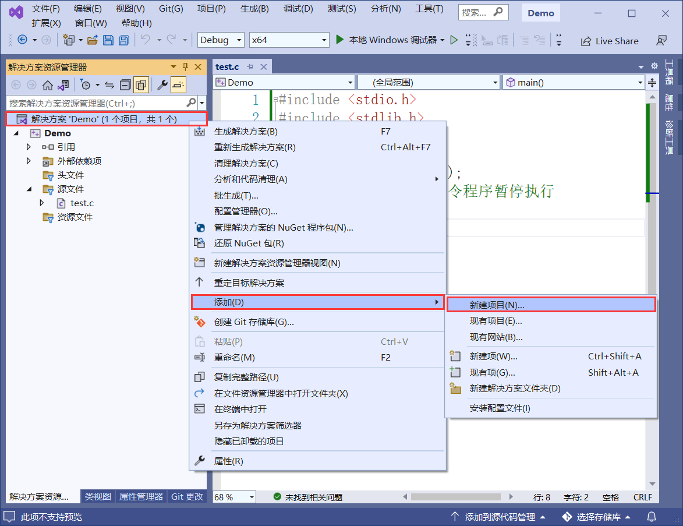Click the Navigate Backward toolbar icon
The width and height of the screenshot is (683, 526).
point(22,40)
